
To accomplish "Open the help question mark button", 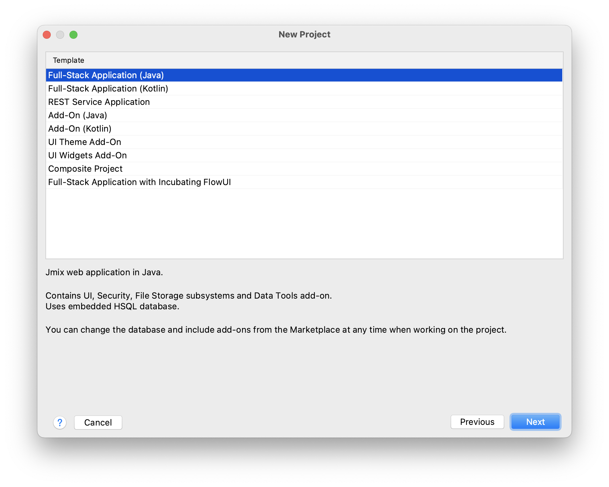I will (60, 423).
